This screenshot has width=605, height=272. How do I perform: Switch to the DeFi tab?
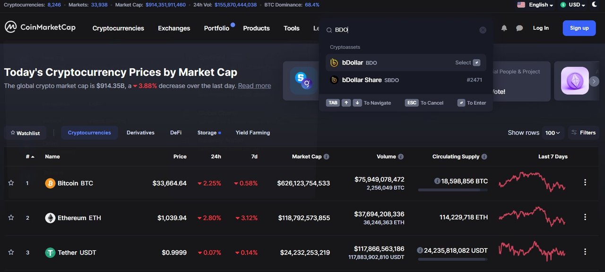(x=176, y=132)
